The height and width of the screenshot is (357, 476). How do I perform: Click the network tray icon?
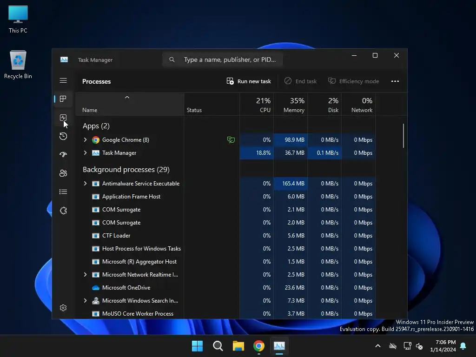[x=407, y=346]
